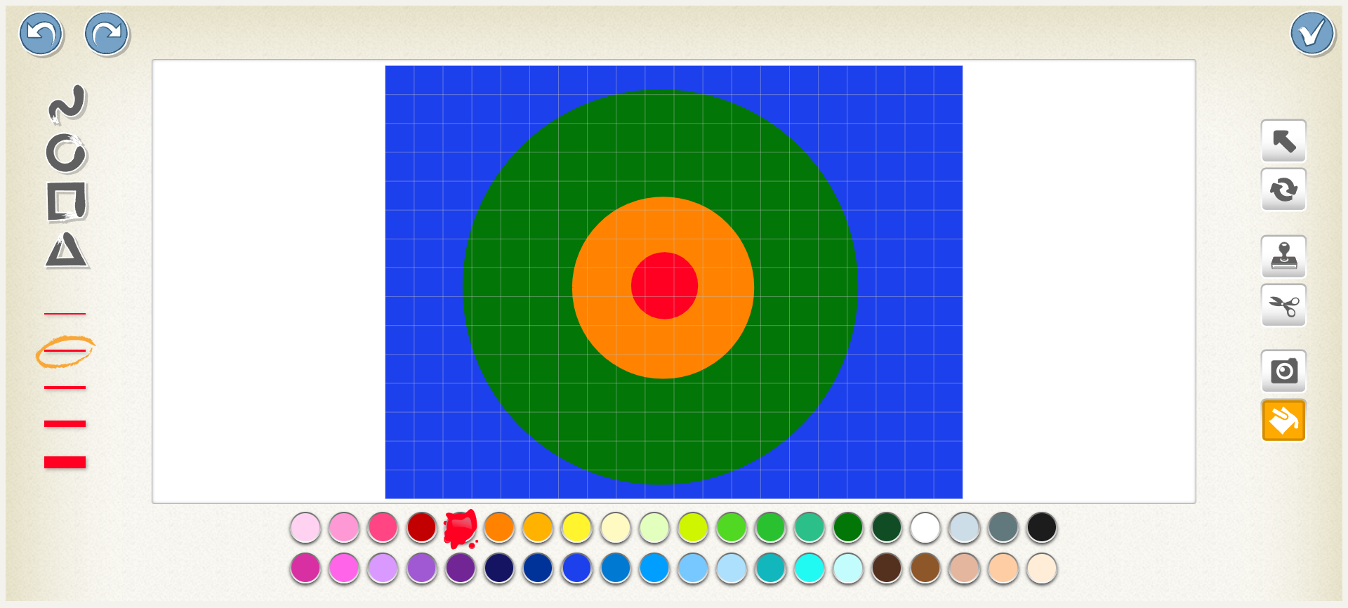The height and width of the screenshot is (608, 1348).
Task: Open the camera tool
Action: [1283, 371]
